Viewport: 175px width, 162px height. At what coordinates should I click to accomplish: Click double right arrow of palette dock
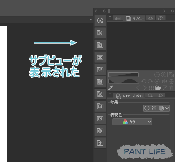[x=173, y=11]
